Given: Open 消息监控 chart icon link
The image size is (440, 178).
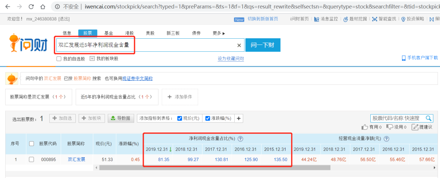Looking at the screenshot, I should (317, 19).
